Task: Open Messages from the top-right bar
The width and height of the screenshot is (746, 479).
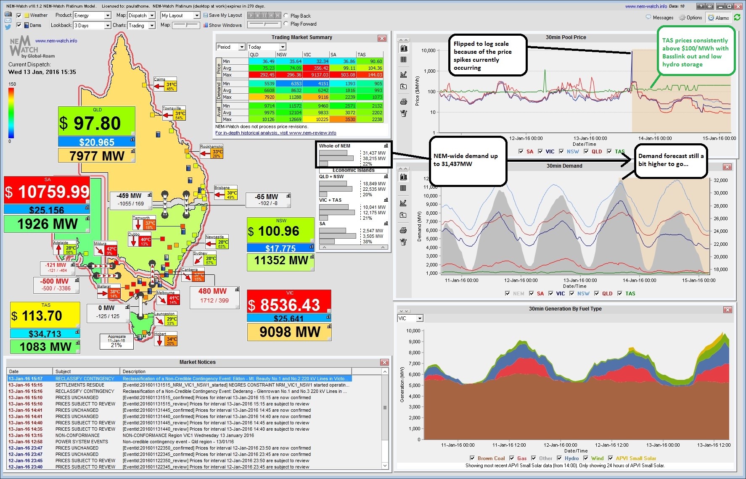Action: [660, 18]
